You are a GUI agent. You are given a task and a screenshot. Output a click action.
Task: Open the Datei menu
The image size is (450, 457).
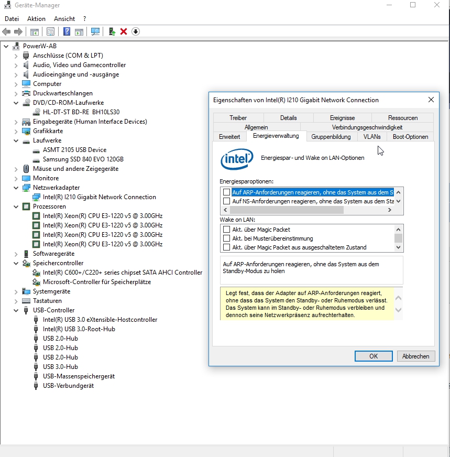12,19
